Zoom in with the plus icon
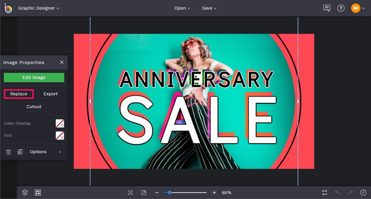This screenshot has width=371, height=199. (214, 193)
